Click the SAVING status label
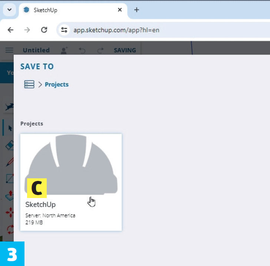This screenshot has width=270, height=266. coord(125,50)
